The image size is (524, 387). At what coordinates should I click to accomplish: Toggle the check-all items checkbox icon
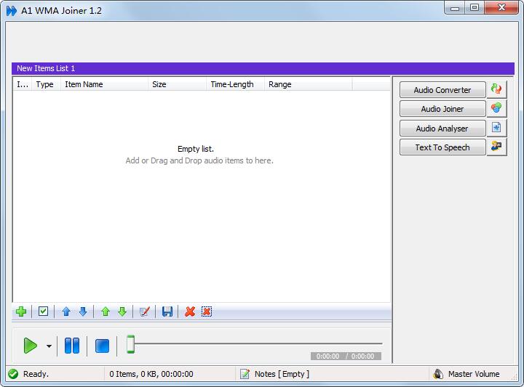[x=43, y=311]
